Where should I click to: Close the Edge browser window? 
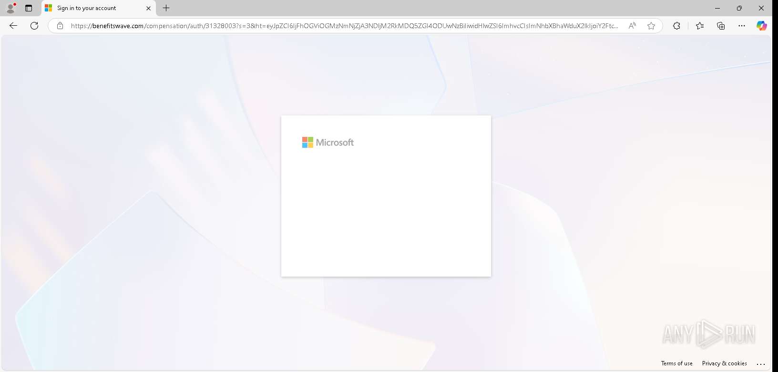tap(761, 8)
